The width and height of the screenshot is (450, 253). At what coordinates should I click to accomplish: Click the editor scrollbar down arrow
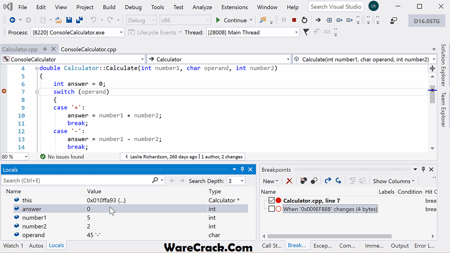coord(432,148)
